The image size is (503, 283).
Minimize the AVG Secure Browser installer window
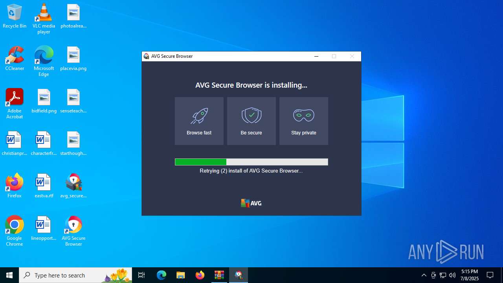[x=316, y=56]
